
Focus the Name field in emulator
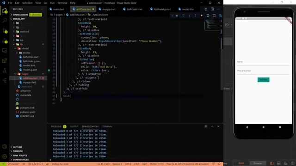tap(263, 63)
